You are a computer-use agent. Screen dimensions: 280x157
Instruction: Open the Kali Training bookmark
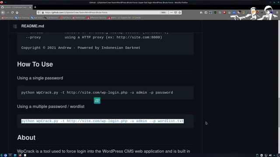(22, 18)
